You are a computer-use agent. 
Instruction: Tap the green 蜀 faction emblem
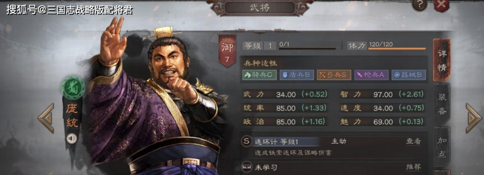point(73,87)
